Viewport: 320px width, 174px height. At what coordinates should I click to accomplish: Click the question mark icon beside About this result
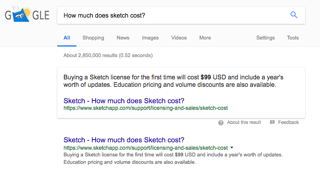click(x=221, y=123)
